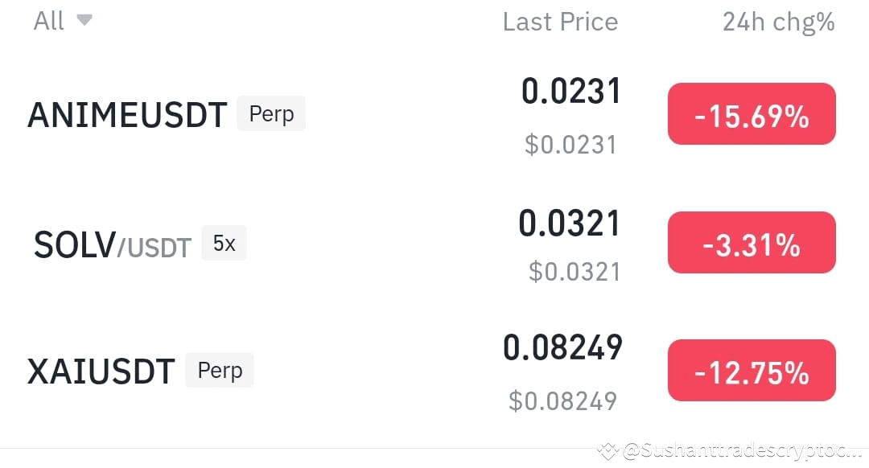Open the ANIMEUSDT trading pair
This screenshot has height=468, width=869.
point(126,113)
